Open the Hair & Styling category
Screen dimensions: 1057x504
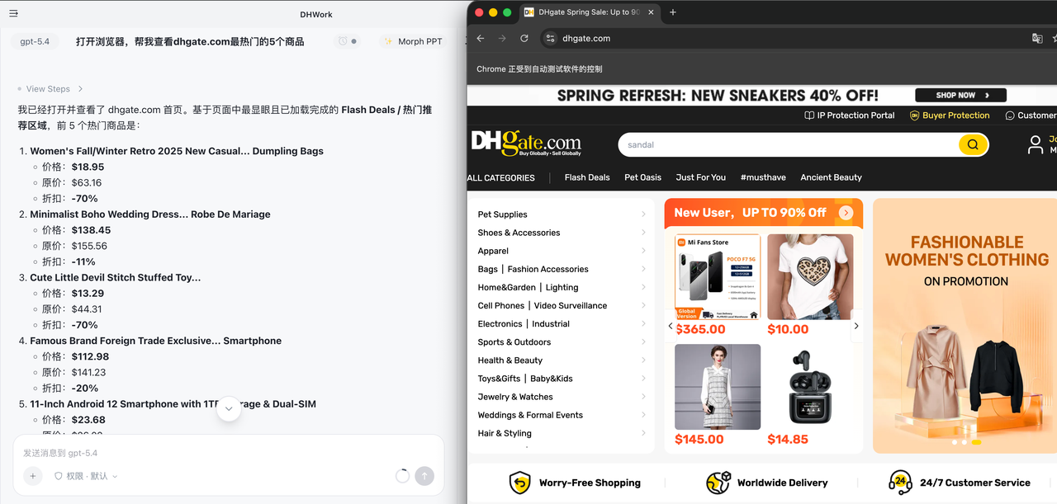coord(562,433)
